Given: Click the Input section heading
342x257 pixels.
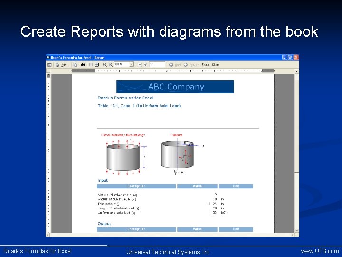Looking at the screenshot, I should pos(103,180).
